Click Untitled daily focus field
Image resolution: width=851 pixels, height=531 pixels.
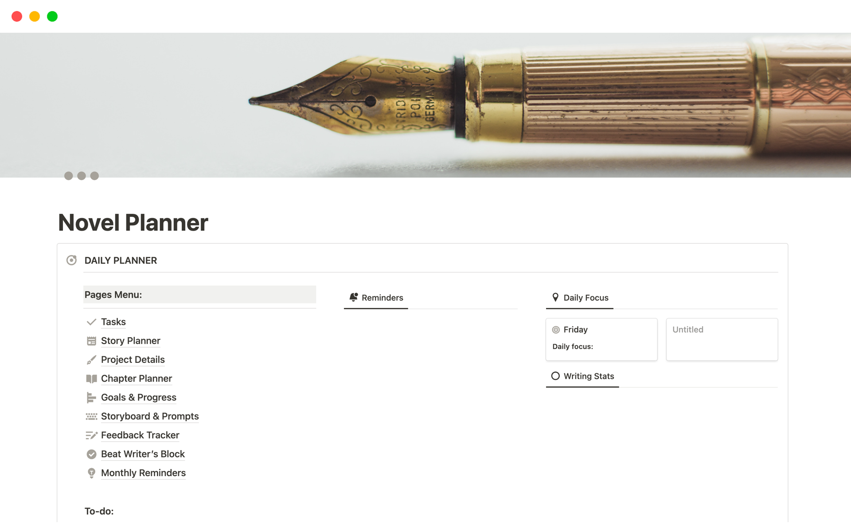point(721,339)
